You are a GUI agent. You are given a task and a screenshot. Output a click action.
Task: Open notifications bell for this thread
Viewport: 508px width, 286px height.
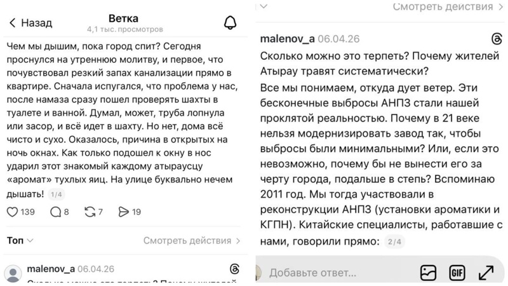coord(230,23)
